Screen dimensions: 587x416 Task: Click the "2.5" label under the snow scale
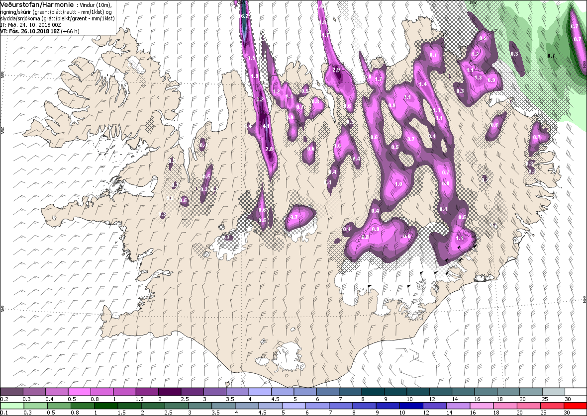point(185,399)
